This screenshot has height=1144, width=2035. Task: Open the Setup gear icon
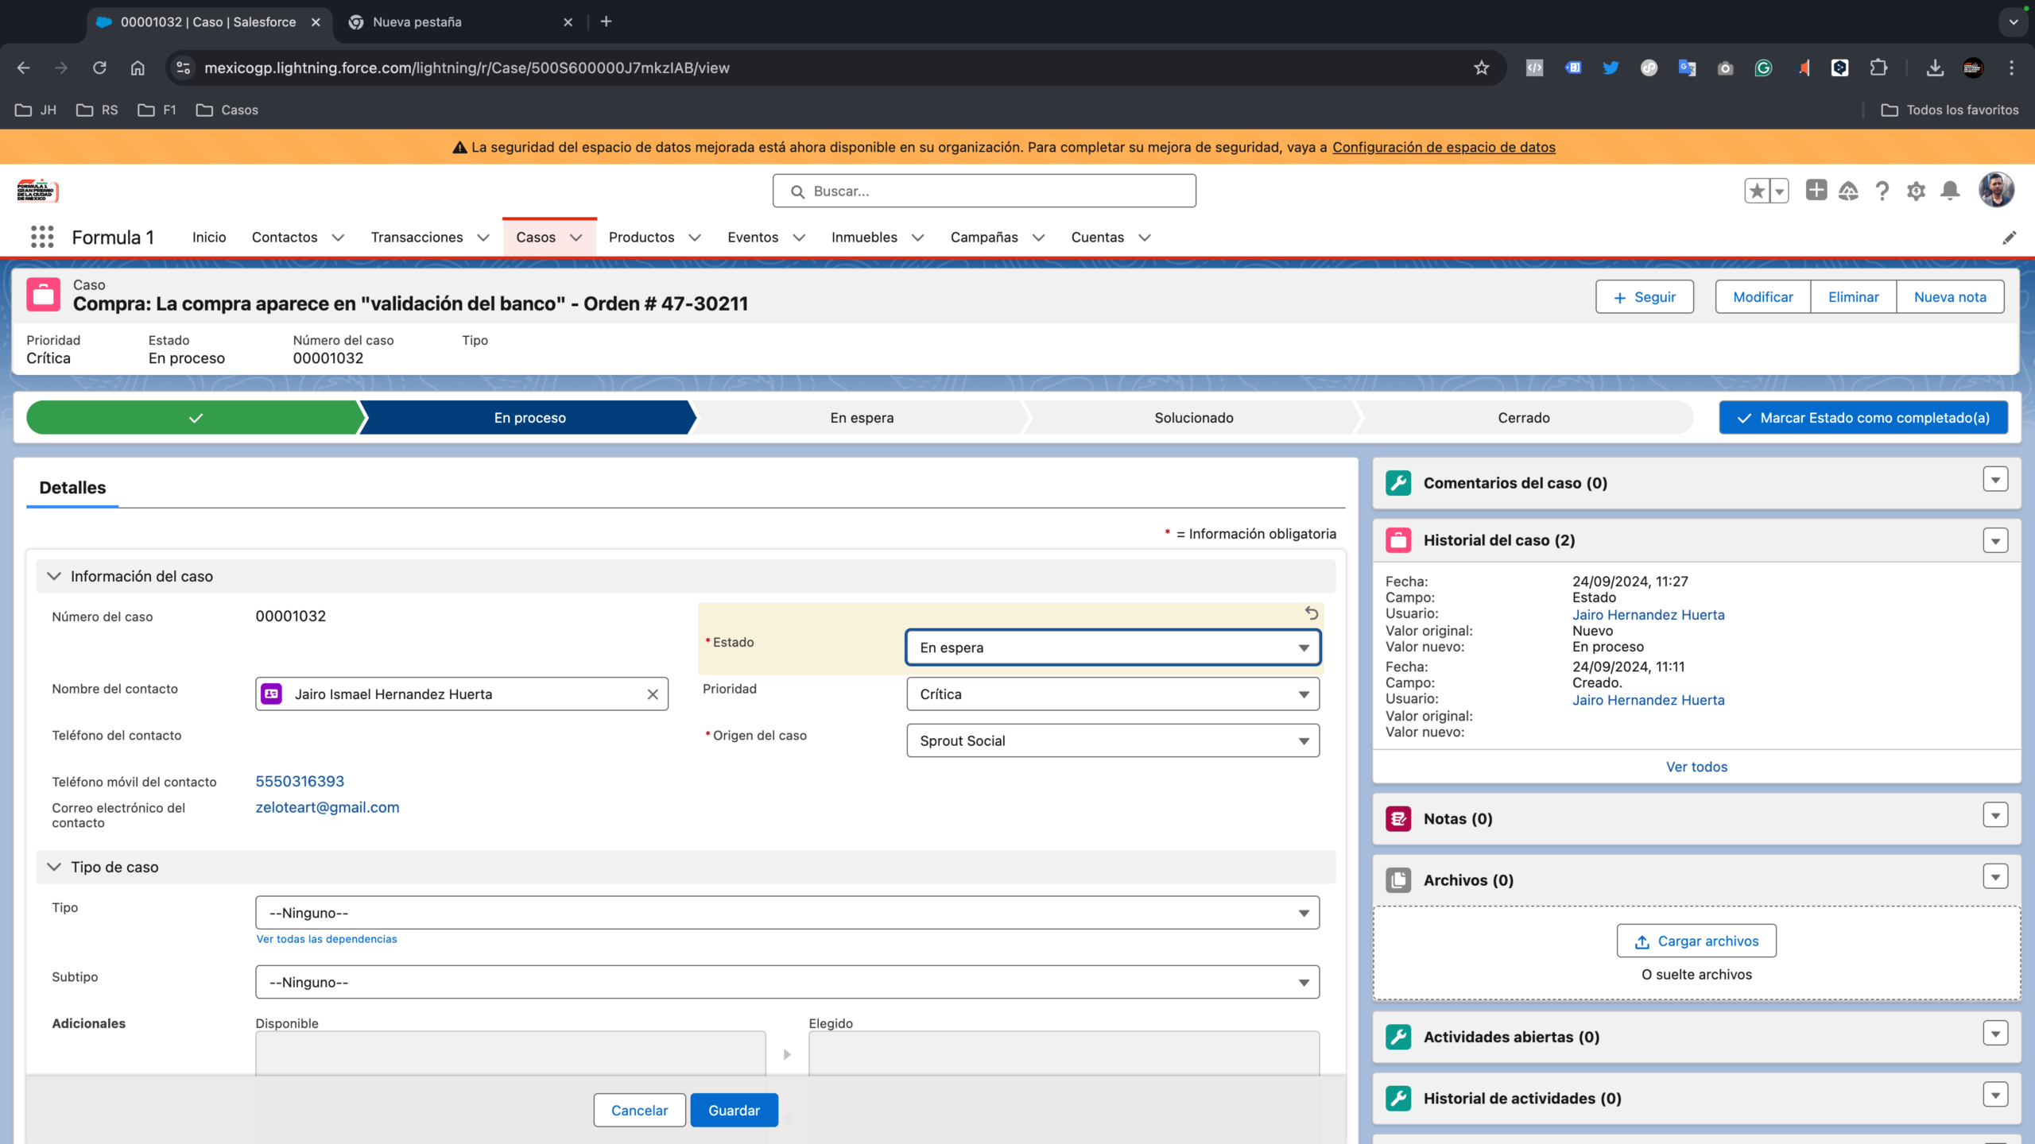point(1916,191)
